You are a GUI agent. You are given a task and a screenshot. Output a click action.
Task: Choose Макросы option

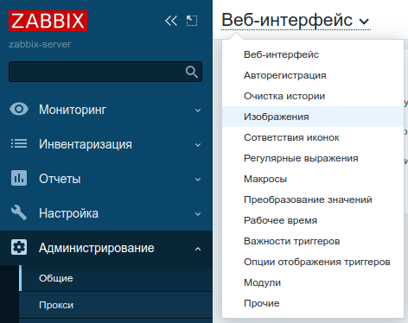313,179
